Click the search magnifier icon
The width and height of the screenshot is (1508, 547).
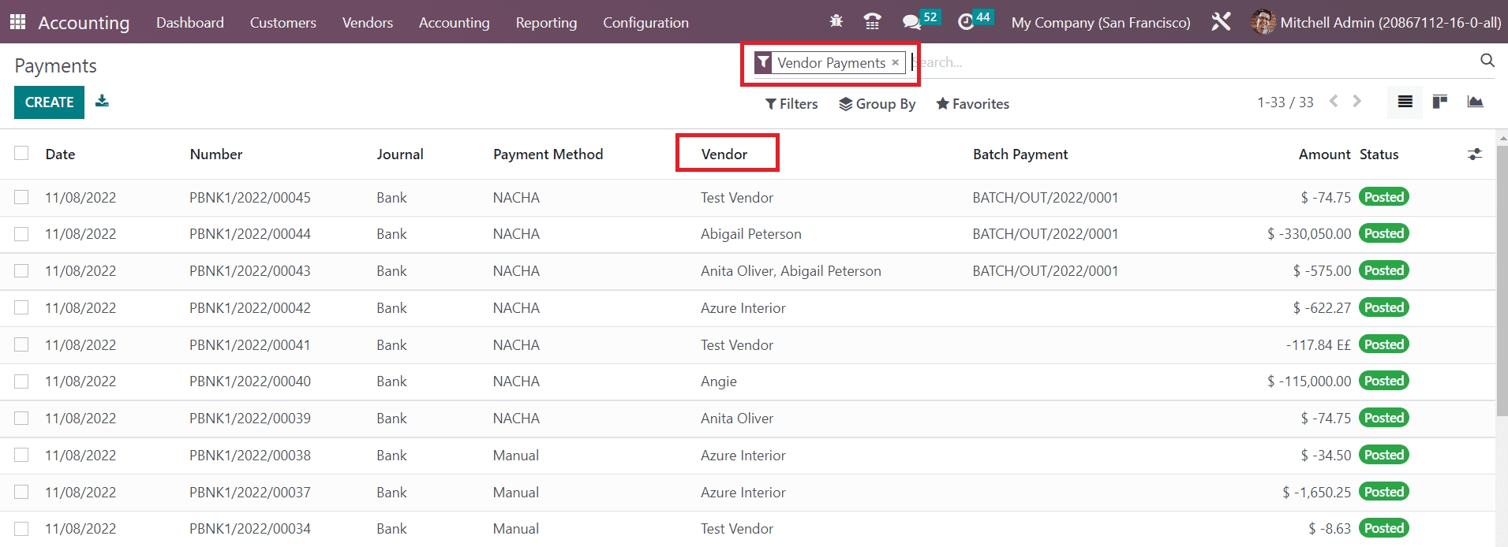point(1487,61)
